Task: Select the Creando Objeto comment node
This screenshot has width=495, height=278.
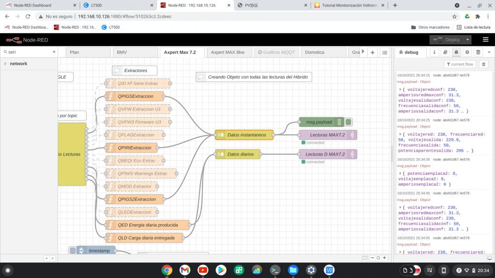Action: 254,77
